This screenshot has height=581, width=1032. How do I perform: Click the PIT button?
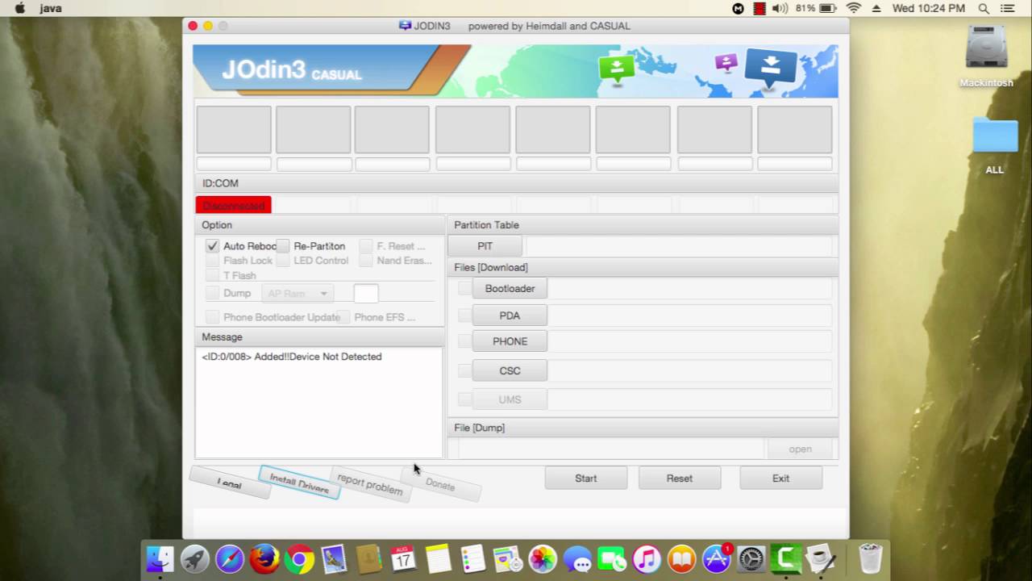[x=485, y=246]
